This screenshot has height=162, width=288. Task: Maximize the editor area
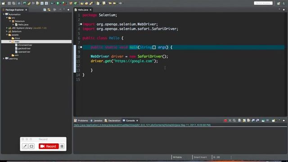click(284, 9)
